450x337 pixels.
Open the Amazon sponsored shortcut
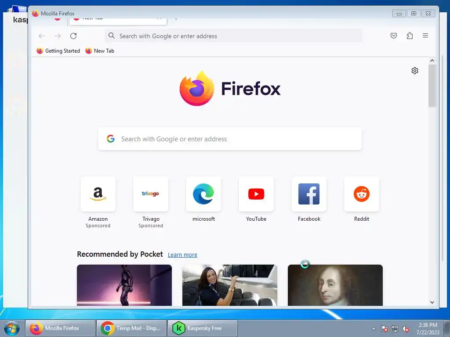coord(98,194)
